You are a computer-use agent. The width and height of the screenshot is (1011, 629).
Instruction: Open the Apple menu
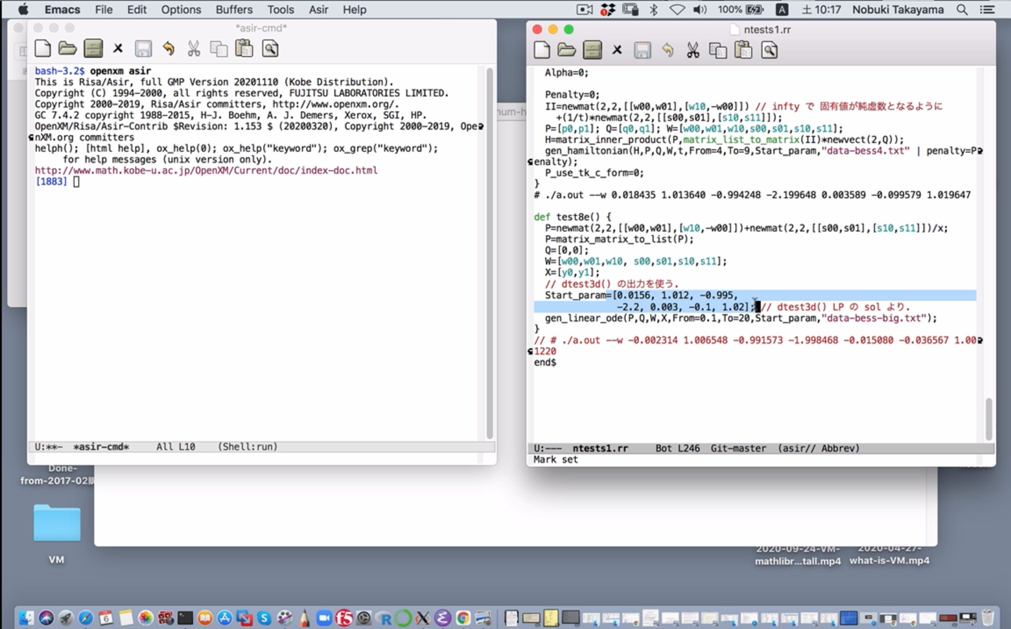23,9
